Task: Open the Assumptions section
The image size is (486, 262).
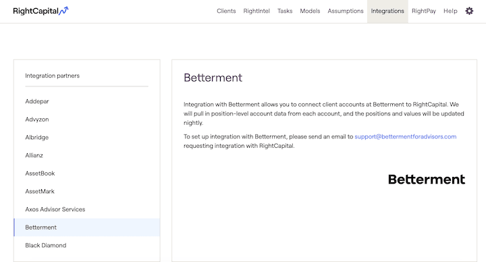Action: tap(346, 11)
